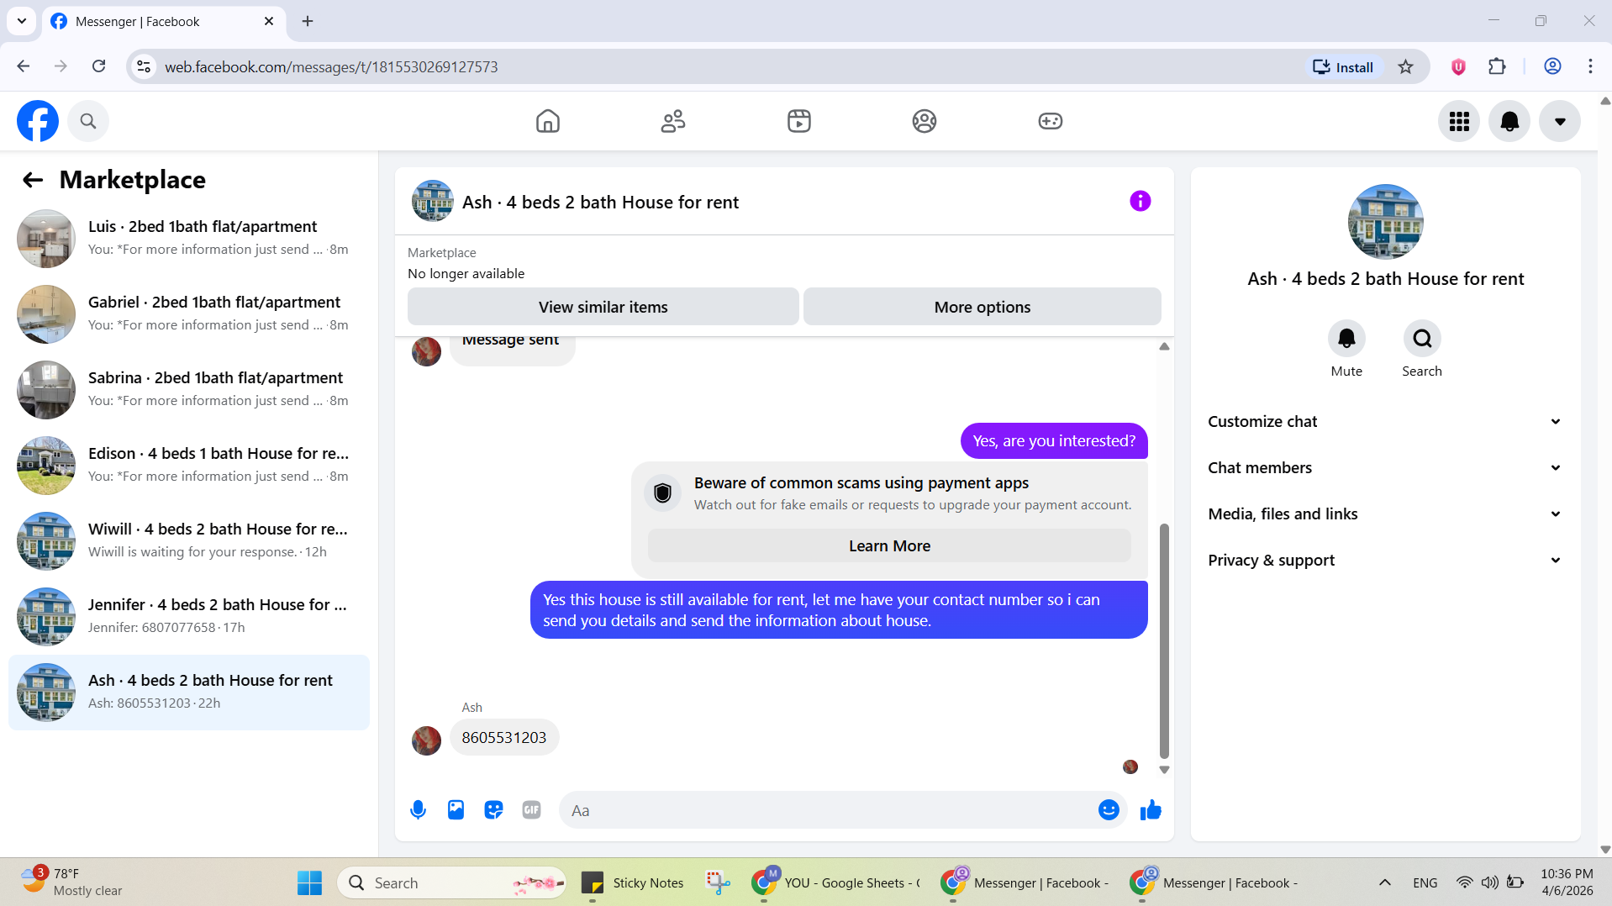
Task: Click the 'Yes, are you interested?' message
Action: (1054, 441)
